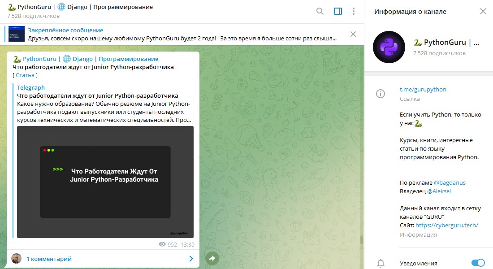Close the channel info panel
The image size is (493, 269).
tap(483, 12)
